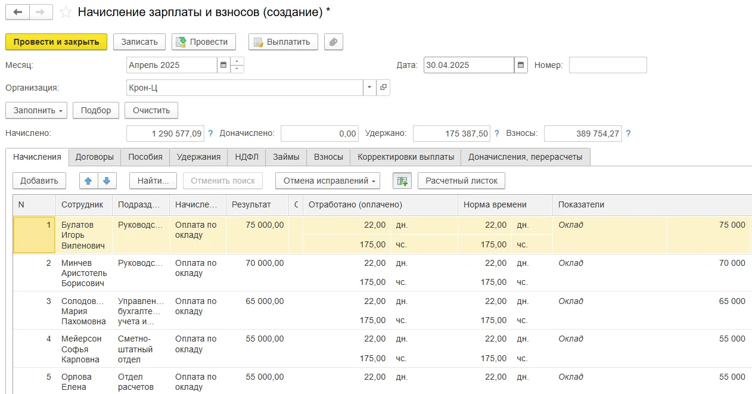Screen dimensions: 752x394
Task: Open the Удержания tab
Action: (198, 157)
